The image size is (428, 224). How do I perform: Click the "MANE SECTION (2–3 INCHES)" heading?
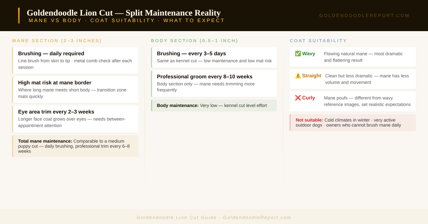(57, 41)
